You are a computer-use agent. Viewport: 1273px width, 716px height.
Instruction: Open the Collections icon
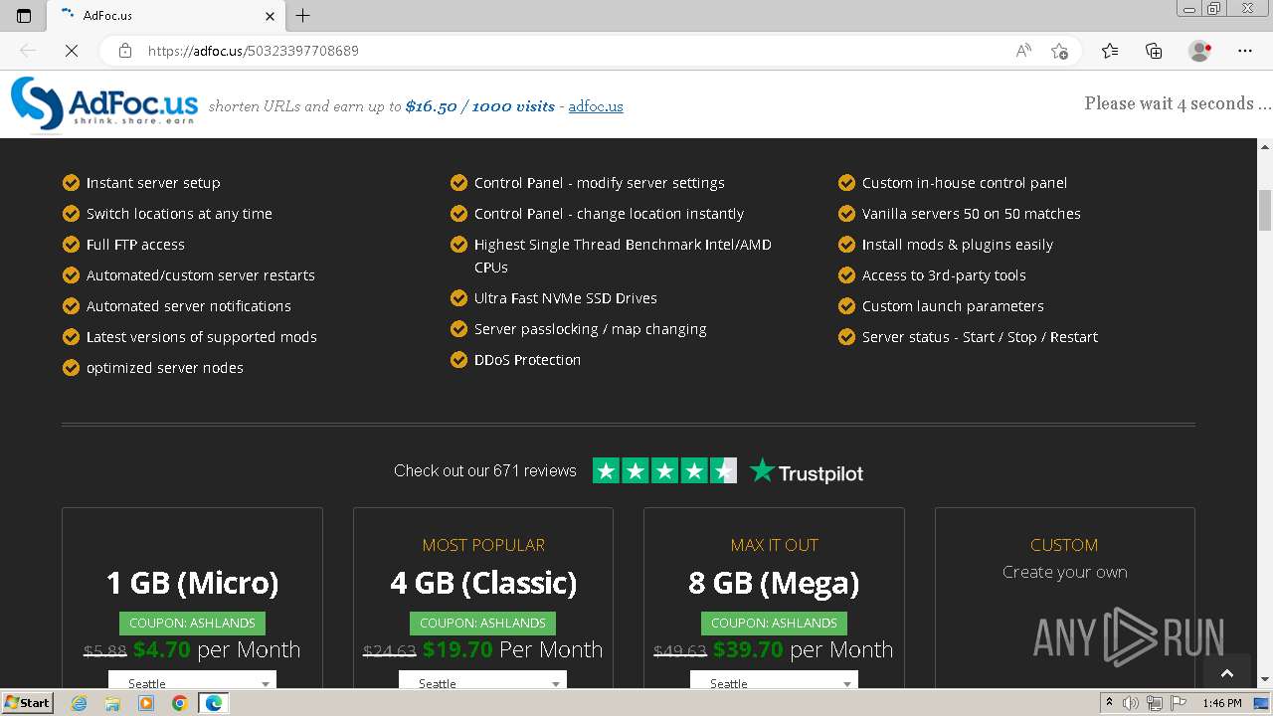(x=1154, y=51)
